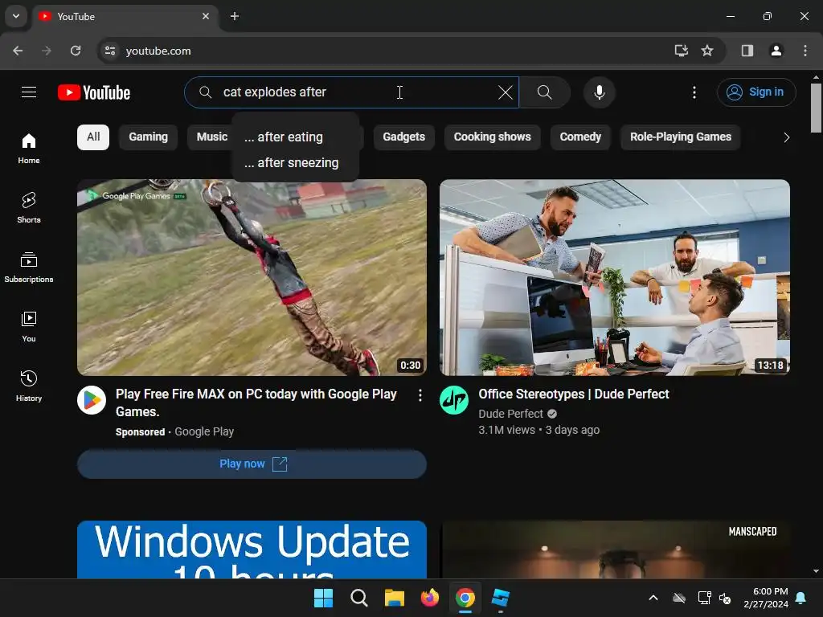Click the Google Play advertiser name

tap(204, 431)
